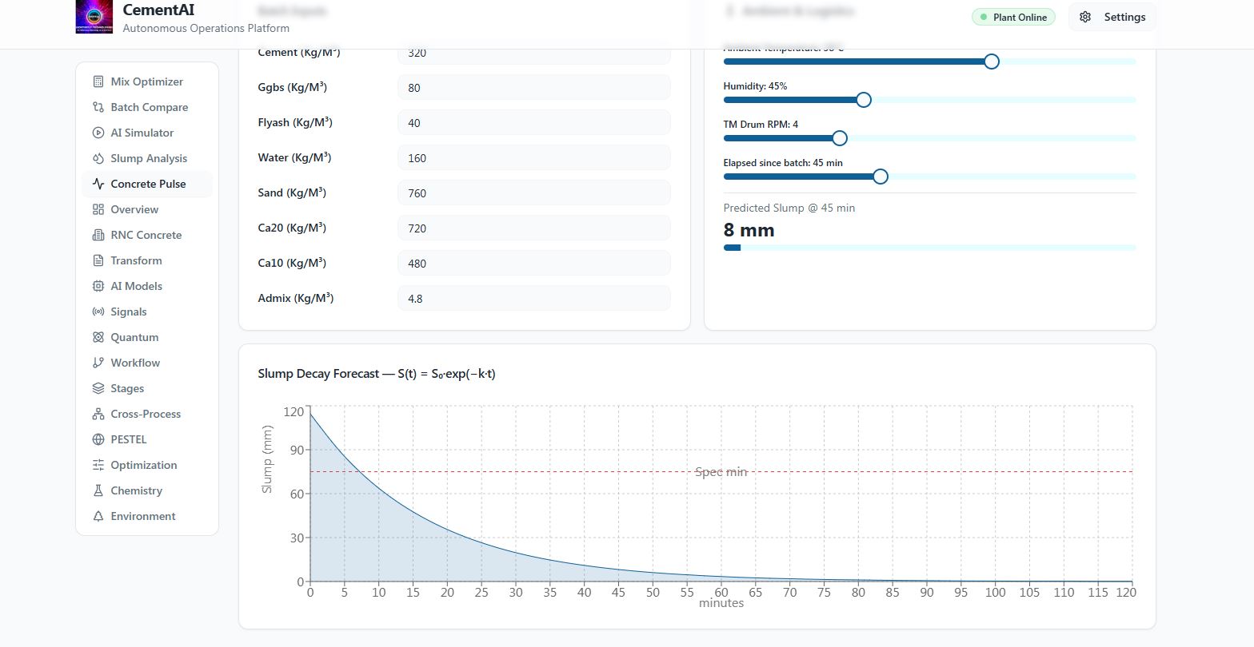
Task: Click the Admix value input field
Action: coord(534,299)
